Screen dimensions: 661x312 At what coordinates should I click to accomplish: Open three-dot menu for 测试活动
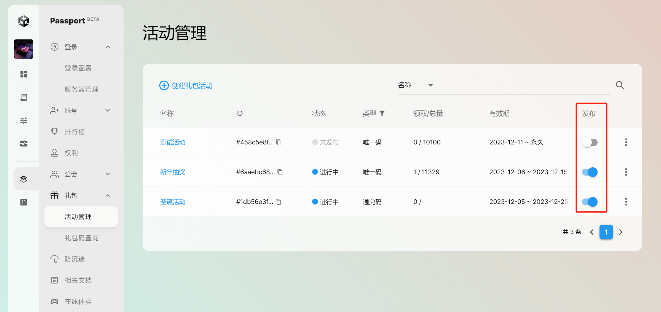point(626,142)
